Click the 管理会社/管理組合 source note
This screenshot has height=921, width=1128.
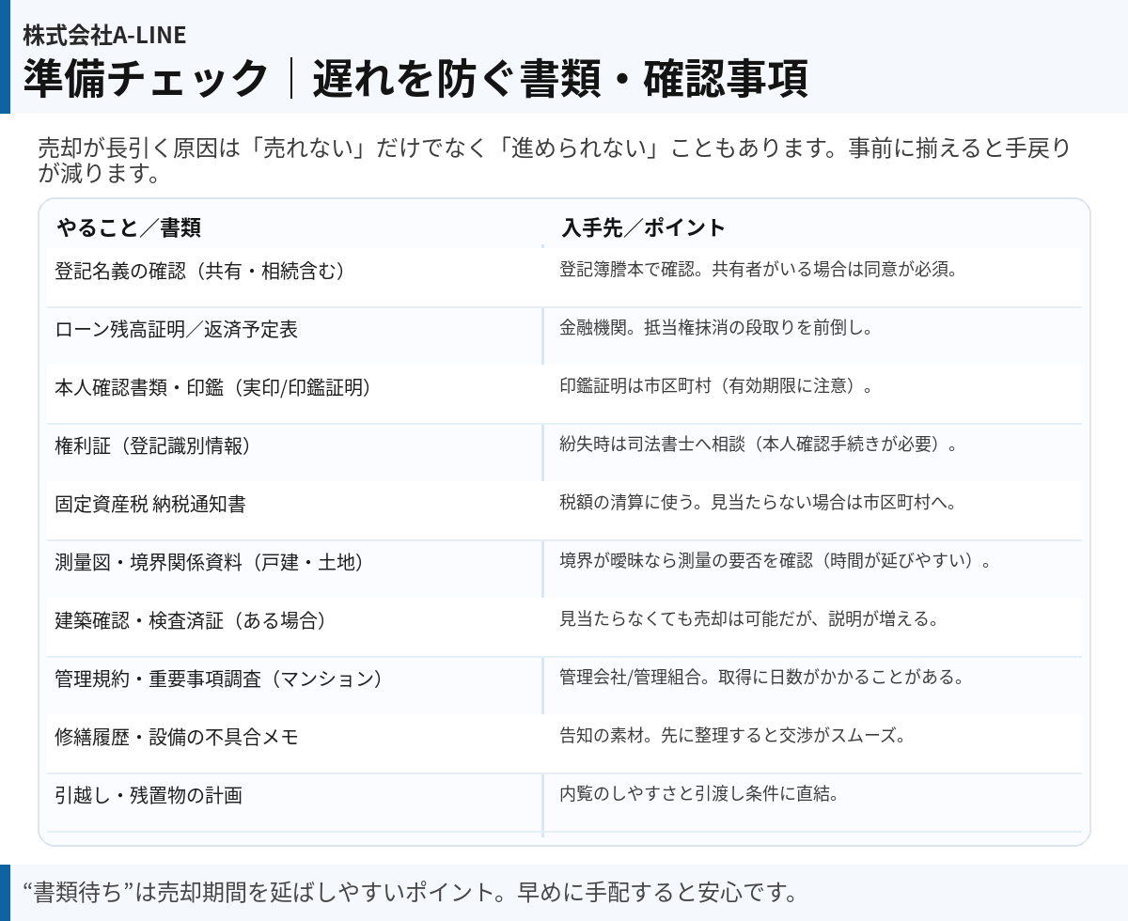point(761,678)
